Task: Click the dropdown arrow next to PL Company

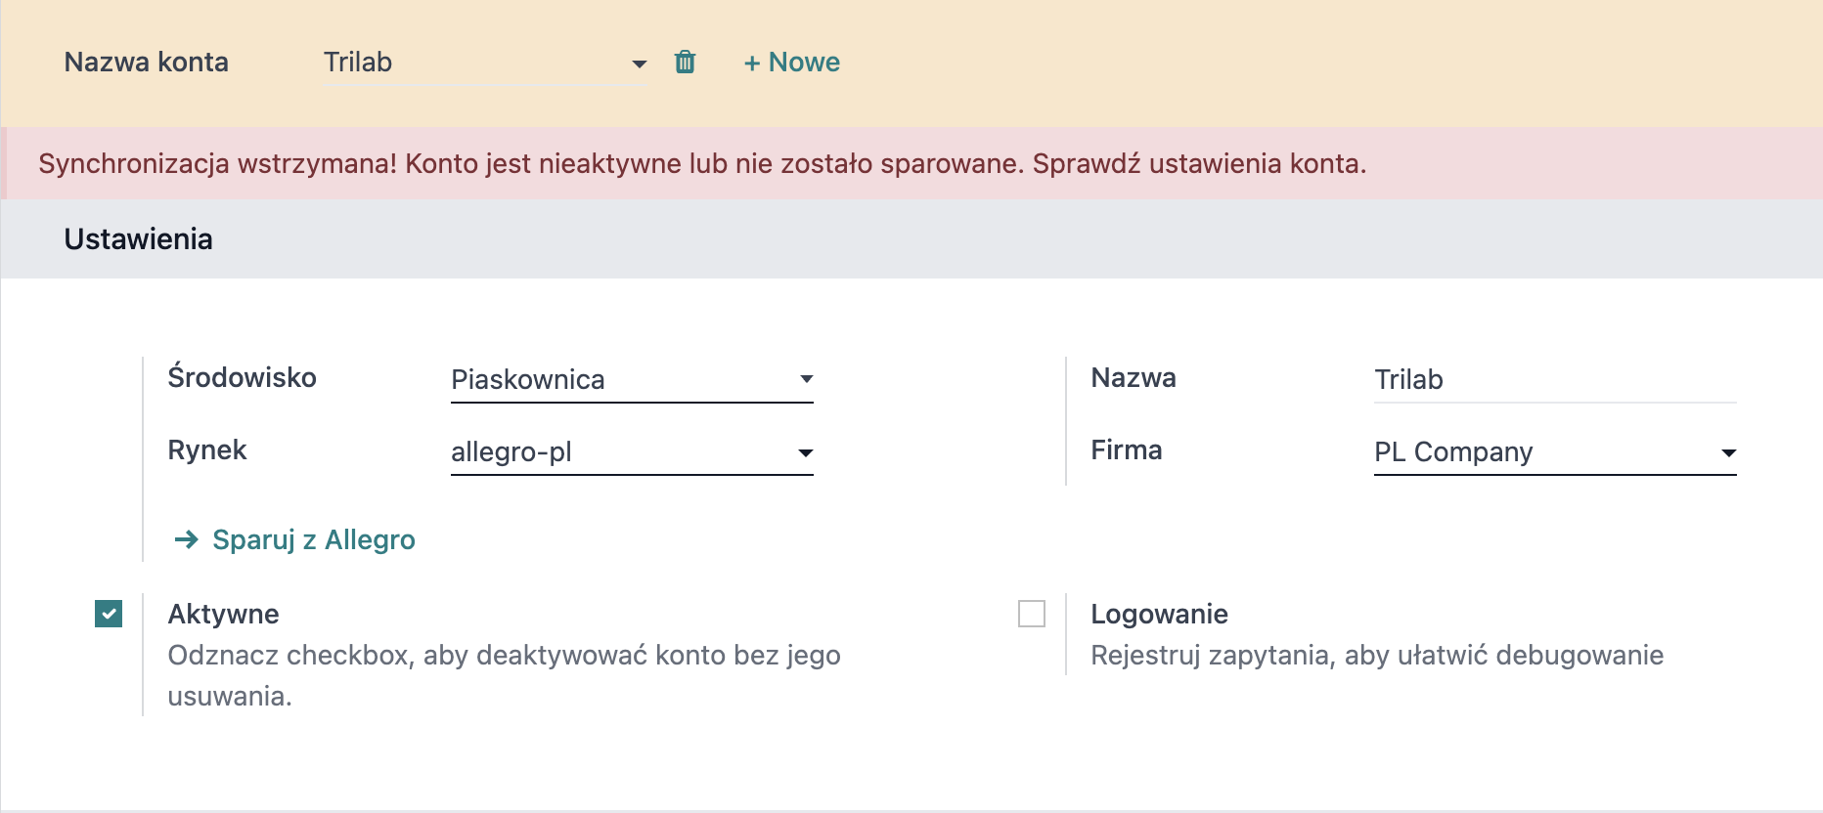Action: coord(1728,452)
